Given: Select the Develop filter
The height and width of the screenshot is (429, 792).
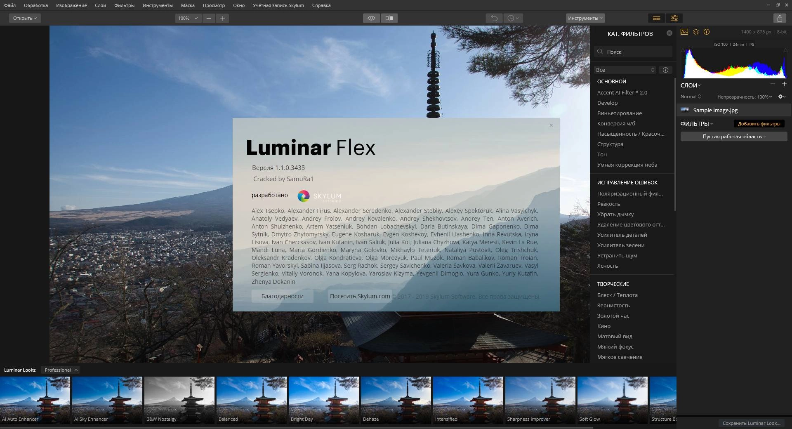Looking at the screenshot, I should click(607, 103).
